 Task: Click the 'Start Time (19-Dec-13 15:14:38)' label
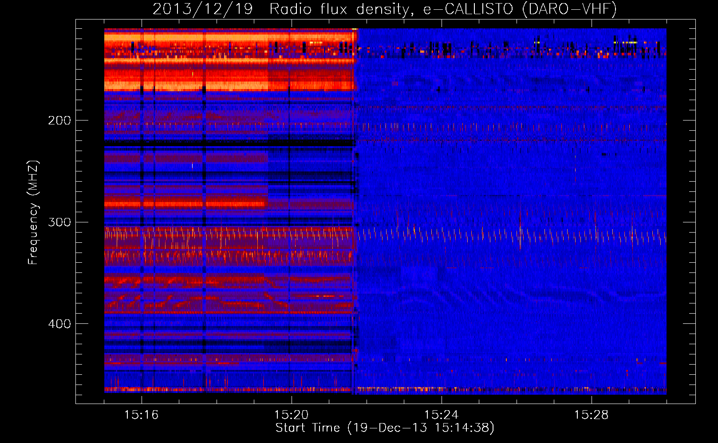[x=385, y=428]
